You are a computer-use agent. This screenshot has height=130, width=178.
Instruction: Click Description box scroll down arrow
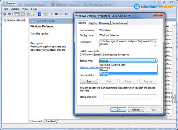tap(155, 45)
